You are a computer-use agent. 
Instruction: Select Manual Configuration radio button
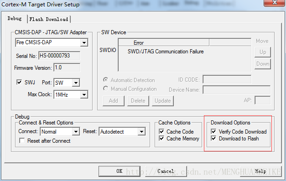(x=105, y=88)
